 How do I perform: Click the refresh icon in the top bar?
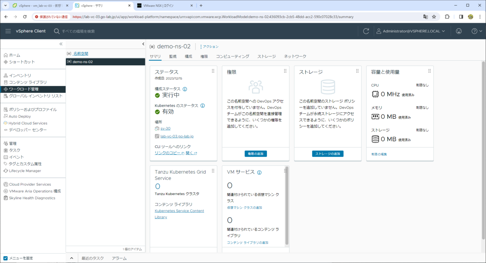tap(366, 31)
